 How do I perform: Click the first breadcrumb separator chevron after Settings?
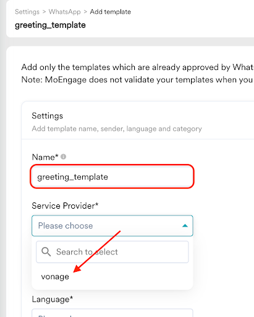pos(44,12)
